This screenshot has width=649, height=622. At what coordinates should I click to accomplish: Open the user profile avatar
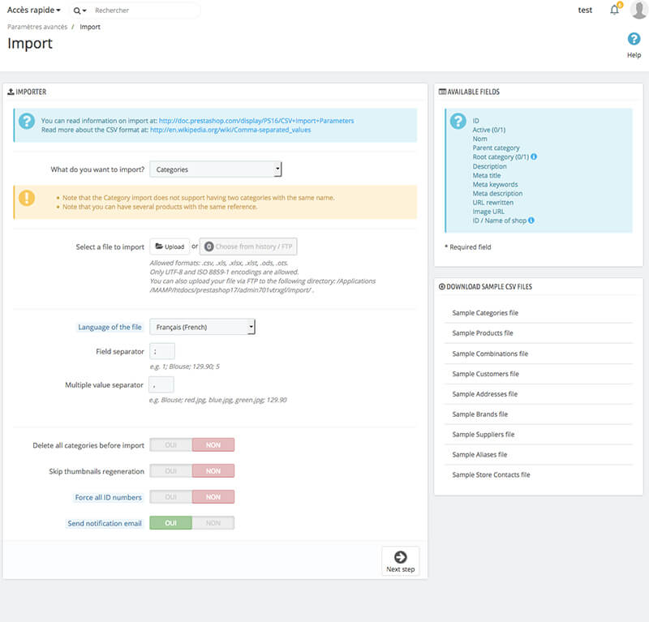point(638,11)
